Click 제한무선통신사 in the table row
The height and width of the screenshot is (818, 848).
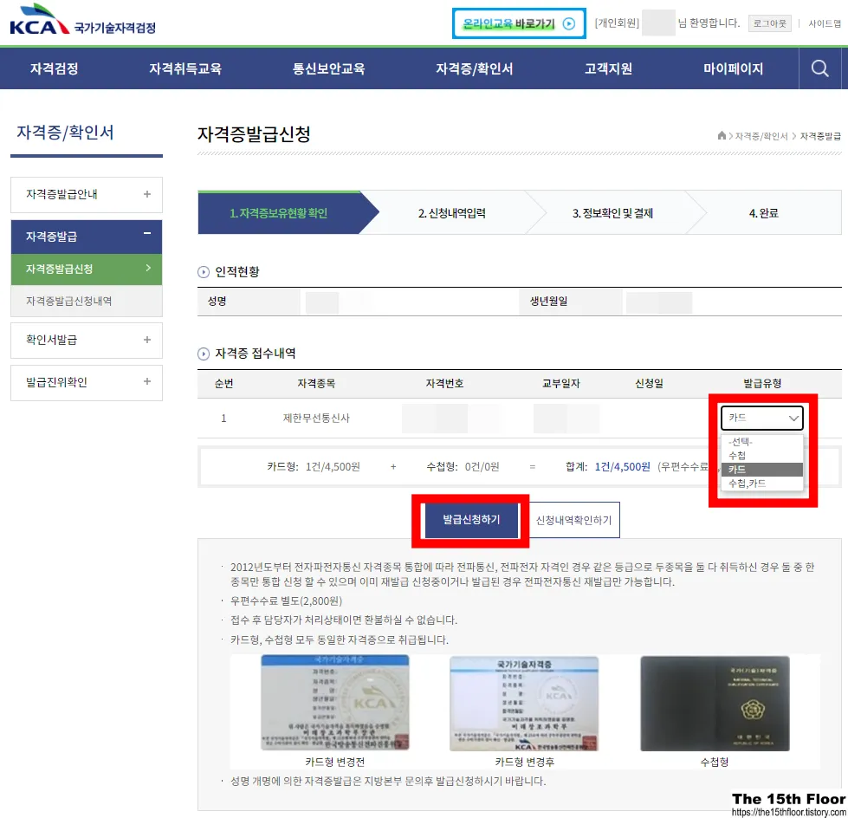tap(316, 419)
